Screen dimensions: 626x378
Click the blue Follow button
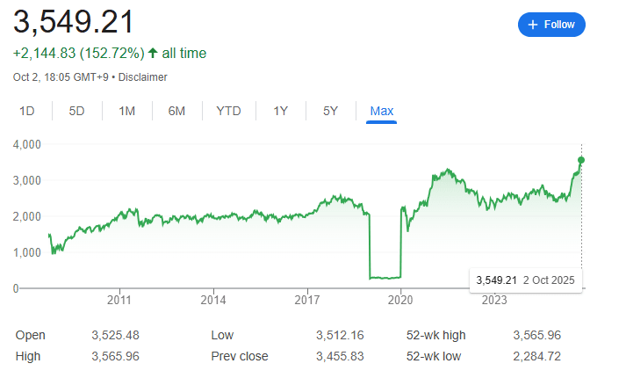[551, 25]
